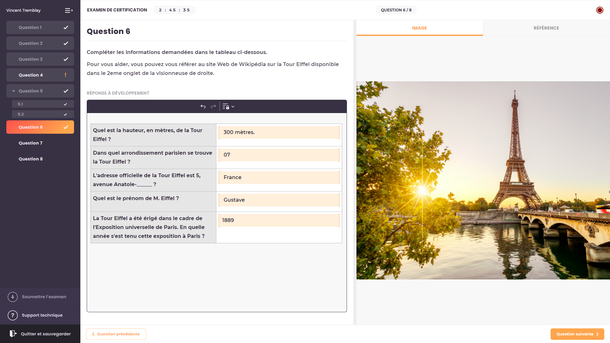Click the Quitter et sauvegarder exit icon
The width and height of the screenshot is (610, 343).
click(13, 333)
